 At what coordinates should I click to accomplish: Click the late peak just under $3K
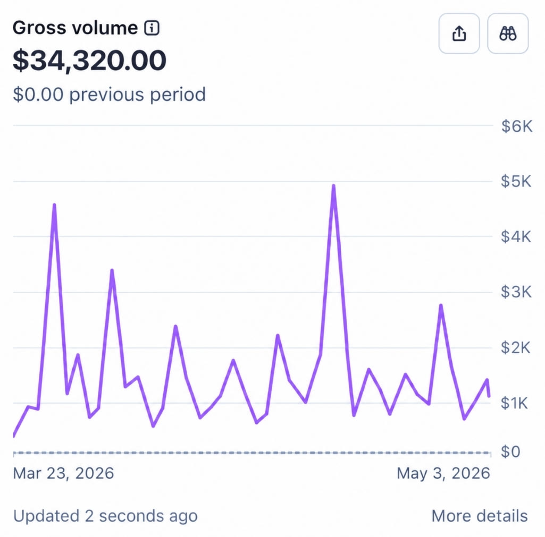click(x=441, y=306)
